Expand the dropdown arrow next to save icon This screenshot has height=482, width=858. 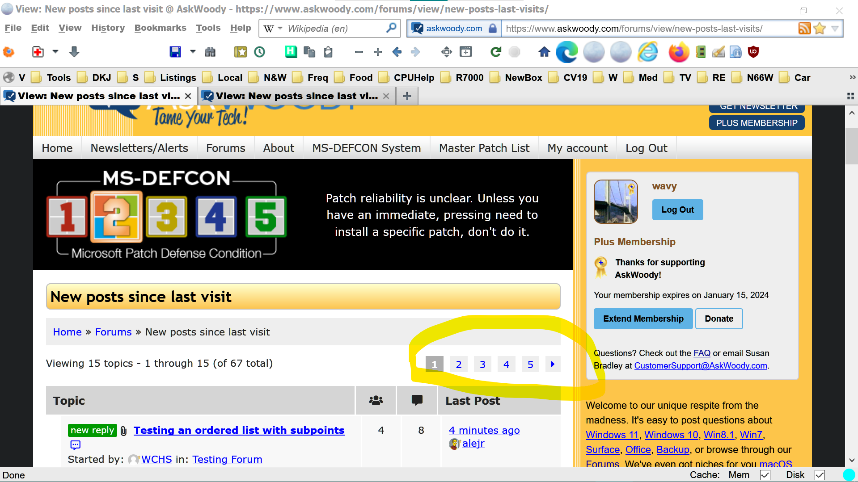pyautogui.click(x=193, y=52)
